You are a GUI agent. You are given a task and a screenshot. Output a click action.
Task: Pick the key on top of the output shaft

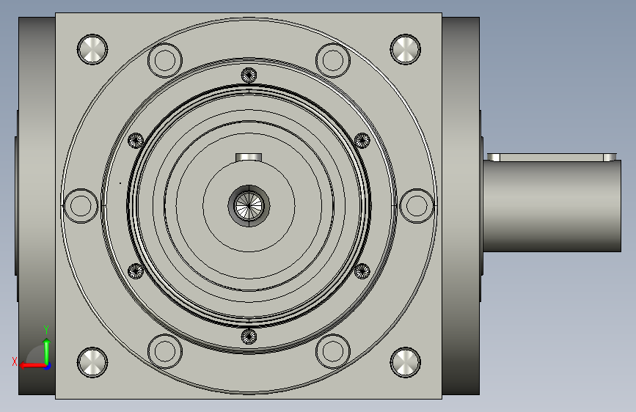[x=552, y=158]
